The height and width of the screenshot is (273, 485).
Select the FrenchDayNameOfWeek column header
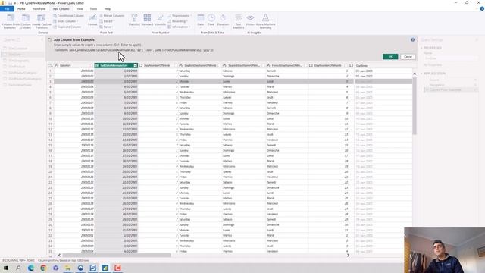pos(286,65)
